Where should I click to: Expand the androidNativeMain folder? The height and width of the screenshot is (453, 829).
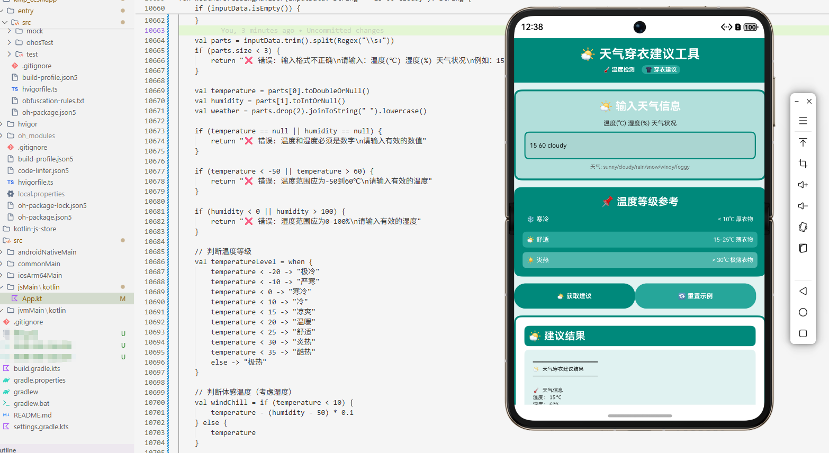coord(1,252)
